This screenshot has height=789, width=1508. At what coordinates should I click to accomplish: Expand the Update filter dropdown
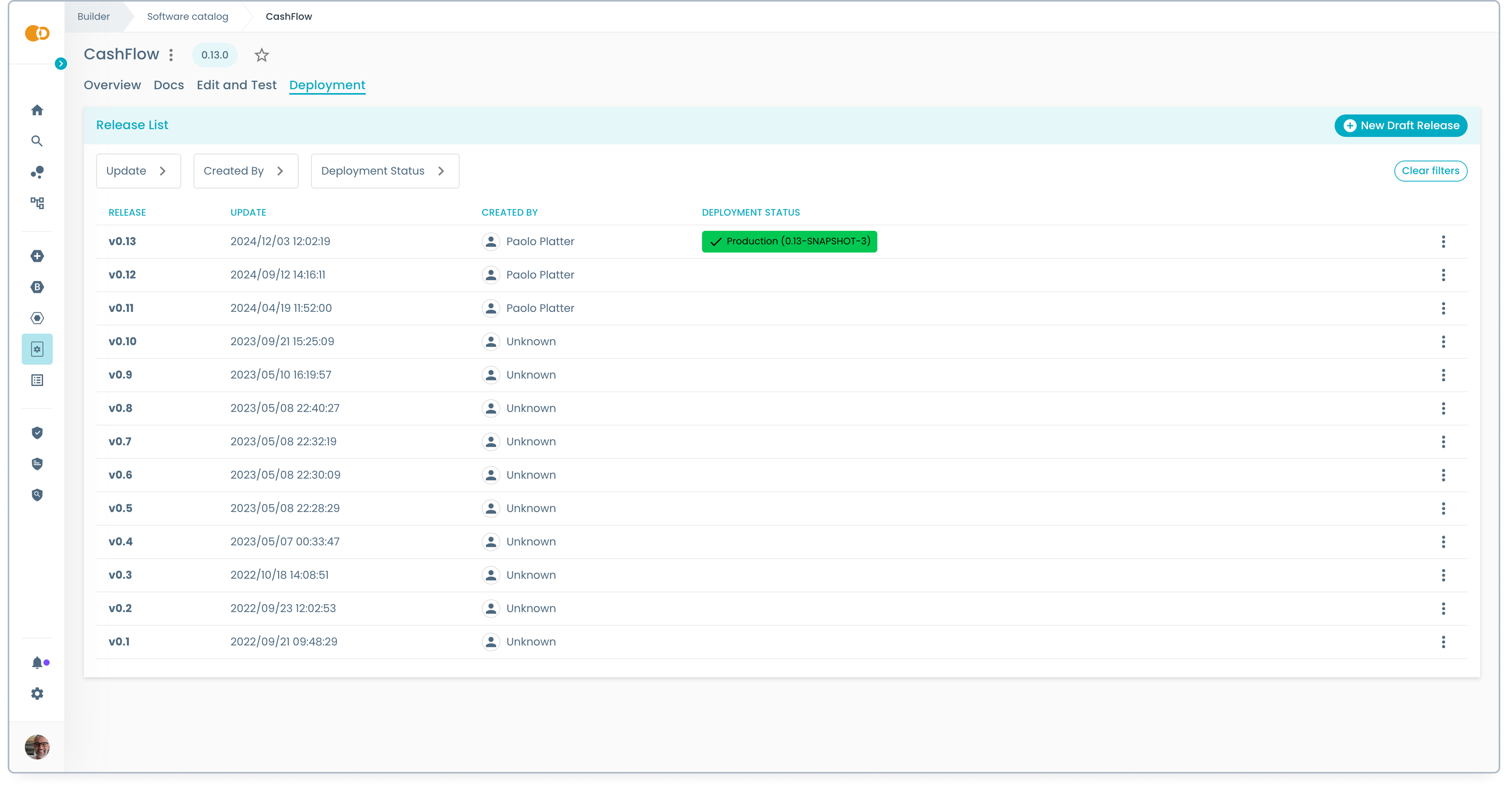(x=138, y=171)
